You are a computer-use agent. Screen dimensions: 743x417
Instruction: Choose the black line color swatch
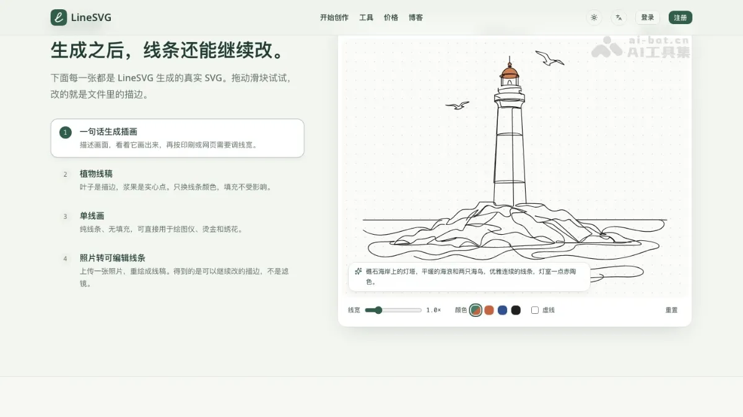[516, 310]
